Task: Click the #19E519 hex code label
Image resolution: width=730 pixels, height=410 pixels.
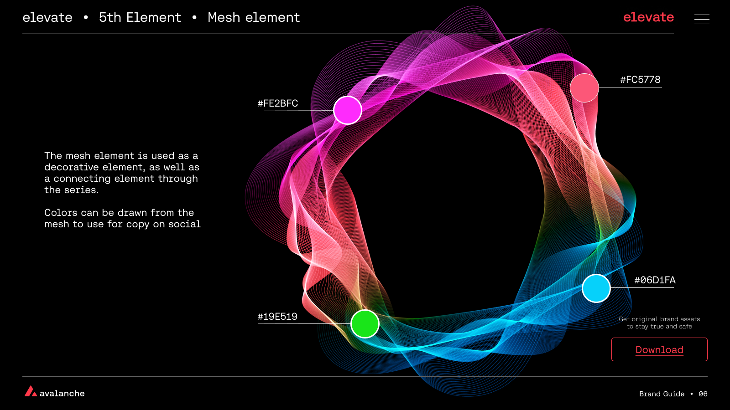Action: (277, 317)
